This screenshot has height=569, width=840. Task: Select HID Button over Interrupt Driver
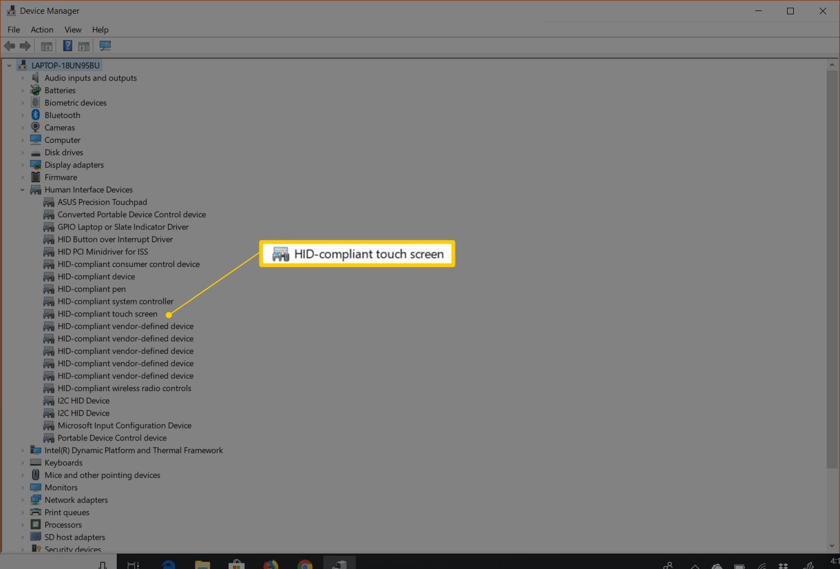tap(115, 239)
